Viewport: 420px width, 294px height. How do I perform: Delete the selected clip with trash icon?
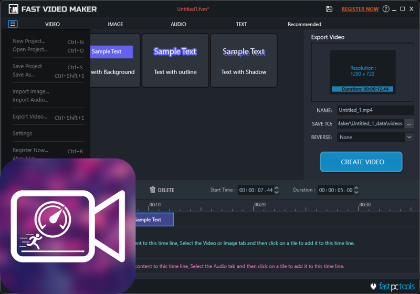point(162,190)
